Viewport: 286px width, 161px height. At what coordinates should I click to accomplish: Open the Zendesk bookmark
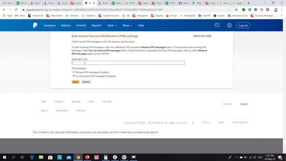72,16
